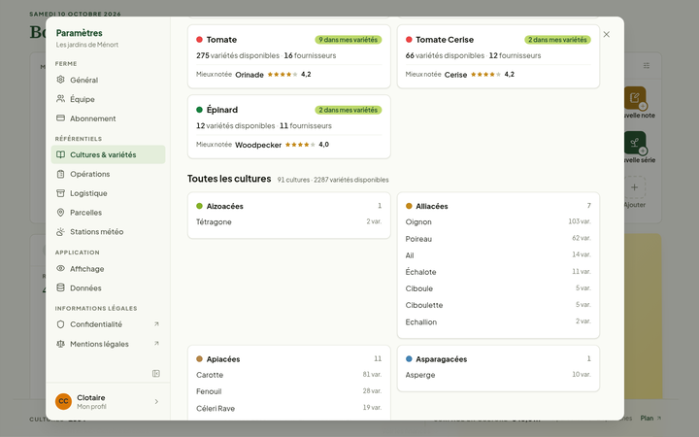Screen dimensions: 699x437
Task: Select Carotte row
Action: (289, 375)
